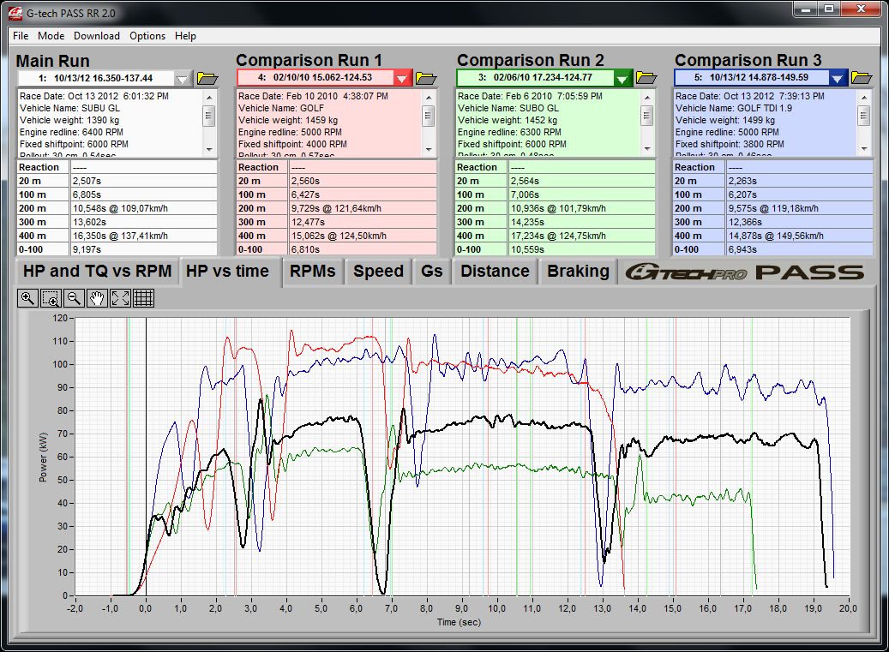Expand the Main Run selection dropdown arrow

[182, 78]
